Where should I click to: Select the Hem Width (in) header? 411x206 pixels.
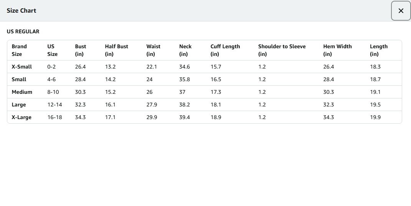[x=337, y=50]
